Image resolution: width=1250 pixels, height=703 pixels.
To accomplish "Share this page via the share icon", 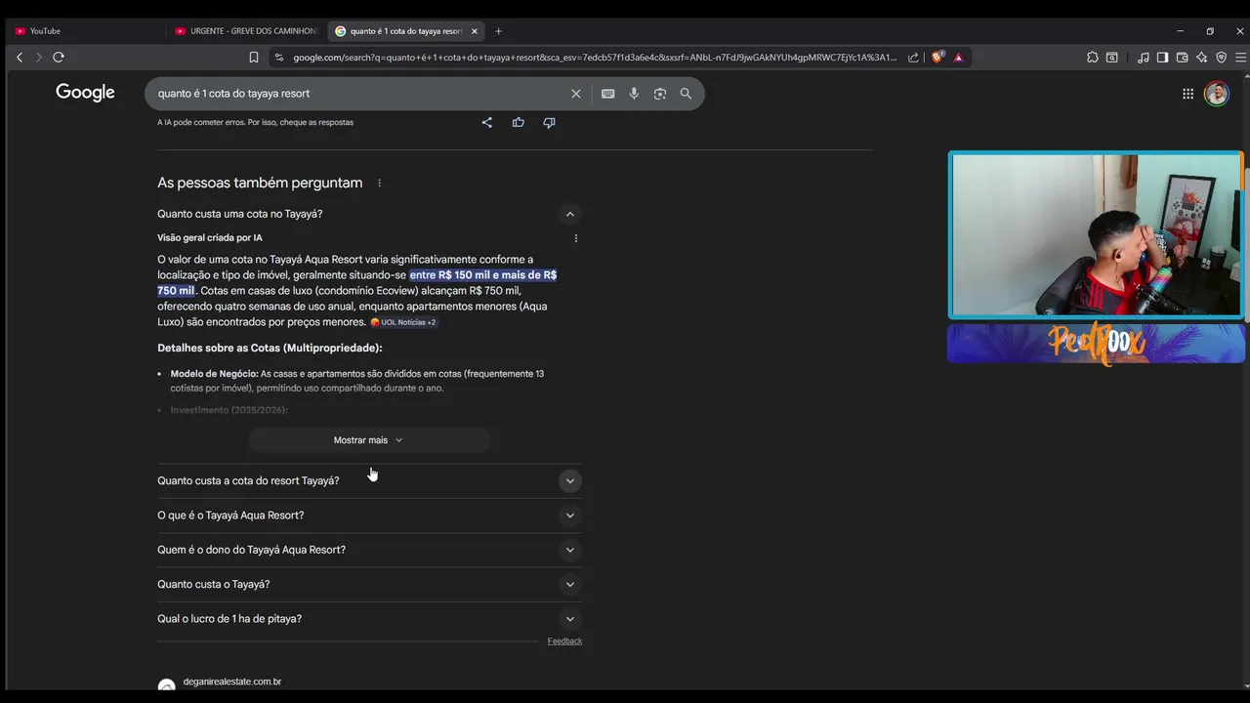I will (x=913, y=58).
